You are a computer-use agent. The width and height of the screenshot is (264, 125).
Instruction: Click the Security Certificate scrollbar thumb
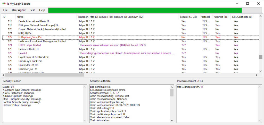click(x=171, y=93)
